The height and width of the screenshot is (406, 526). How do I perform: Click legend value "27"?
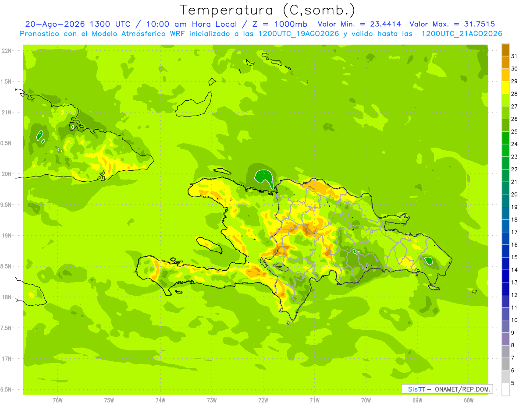point(515,106)
